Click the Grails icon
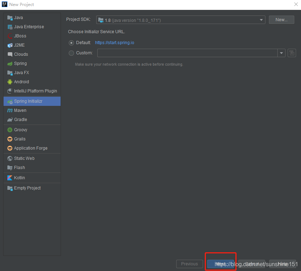This screenshot has height=271, width=301. pos(10,139)
